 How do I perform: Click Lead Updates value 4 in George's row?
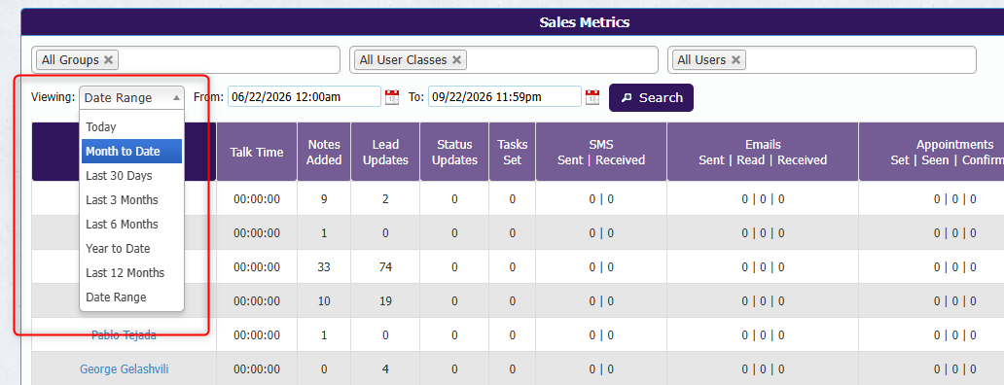385,369
